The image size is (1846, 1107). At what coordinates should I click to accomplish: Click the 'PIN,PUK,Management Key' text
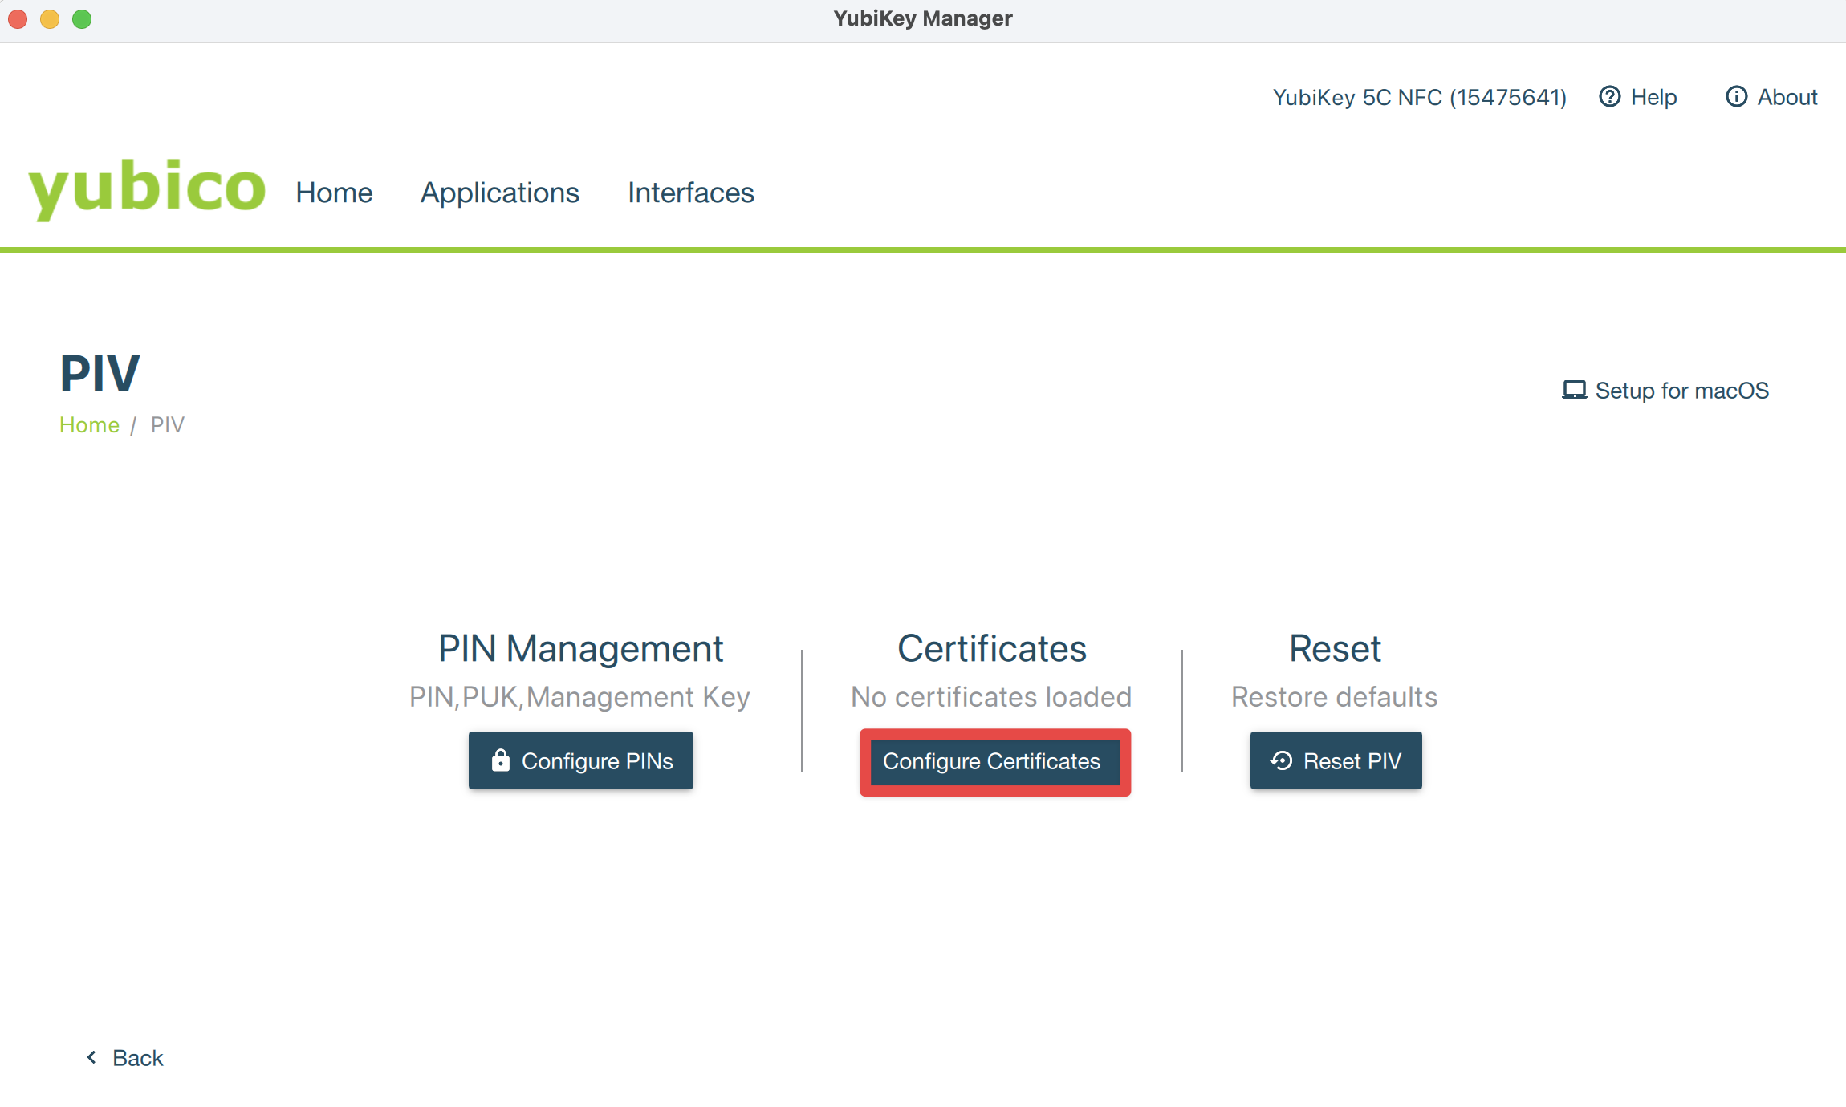coord(579,697)
